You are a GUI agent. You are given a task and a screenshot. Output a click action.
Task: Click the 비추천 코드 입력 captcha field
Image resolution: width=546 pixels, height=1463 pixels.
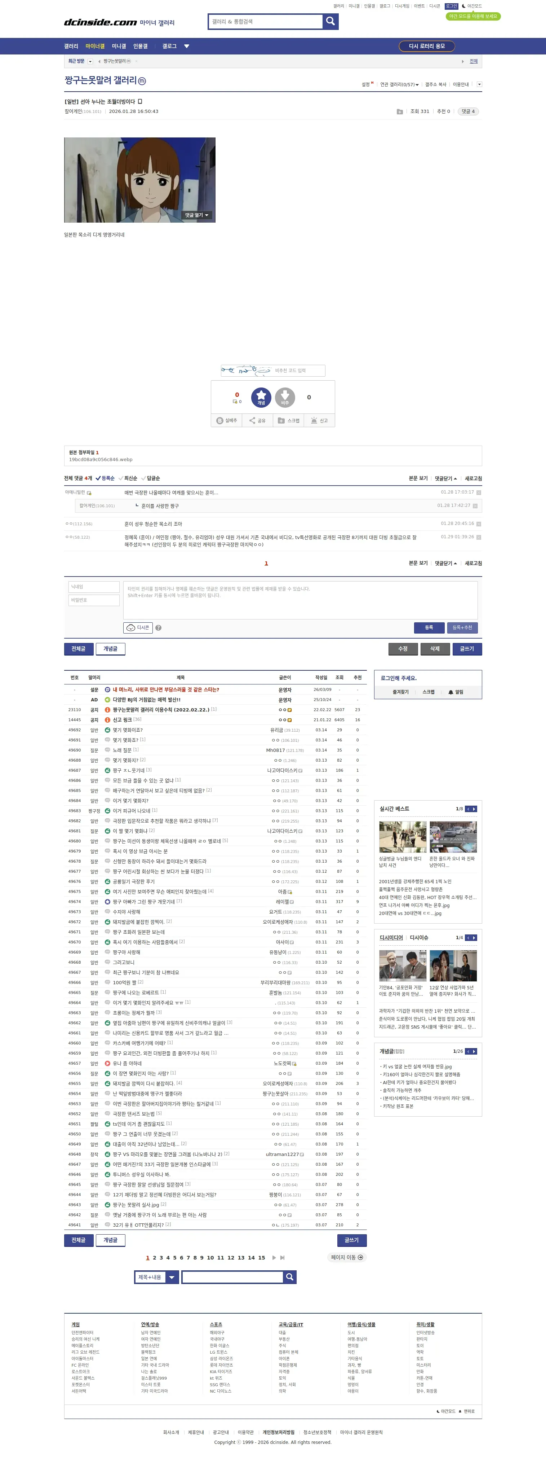298,370
